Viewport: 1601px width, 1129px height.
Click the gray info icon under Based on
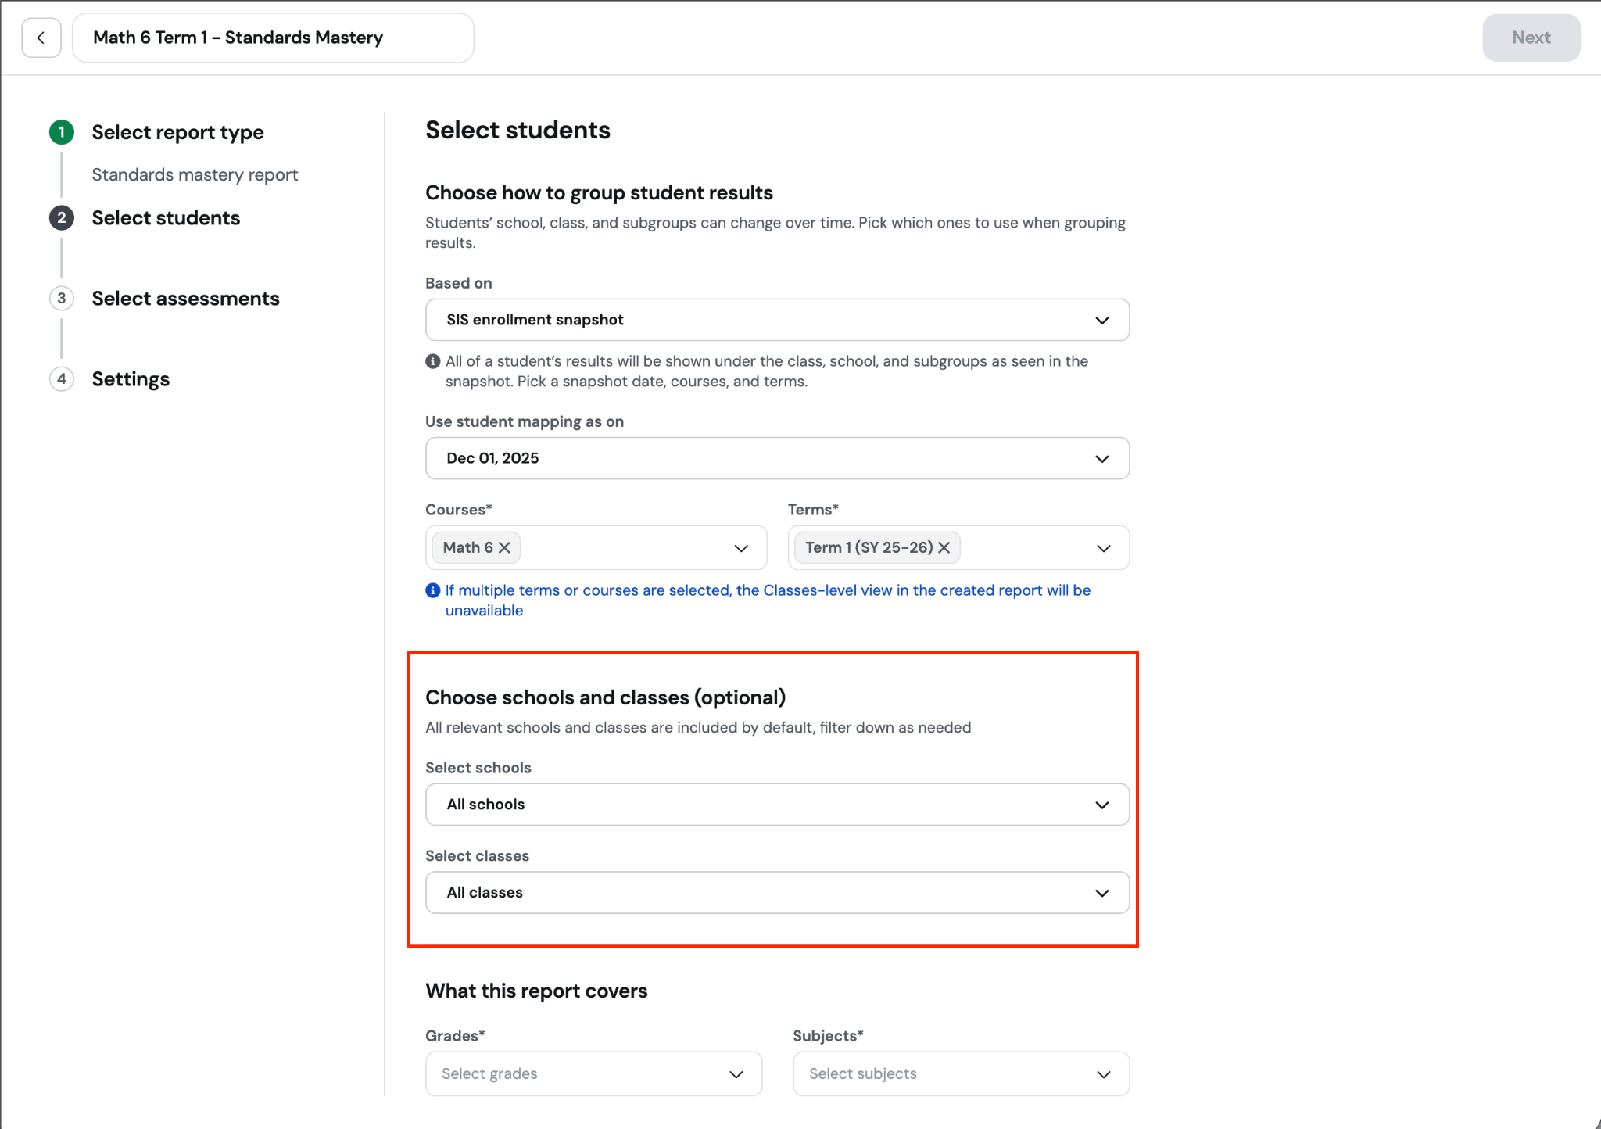pos(432,361)
